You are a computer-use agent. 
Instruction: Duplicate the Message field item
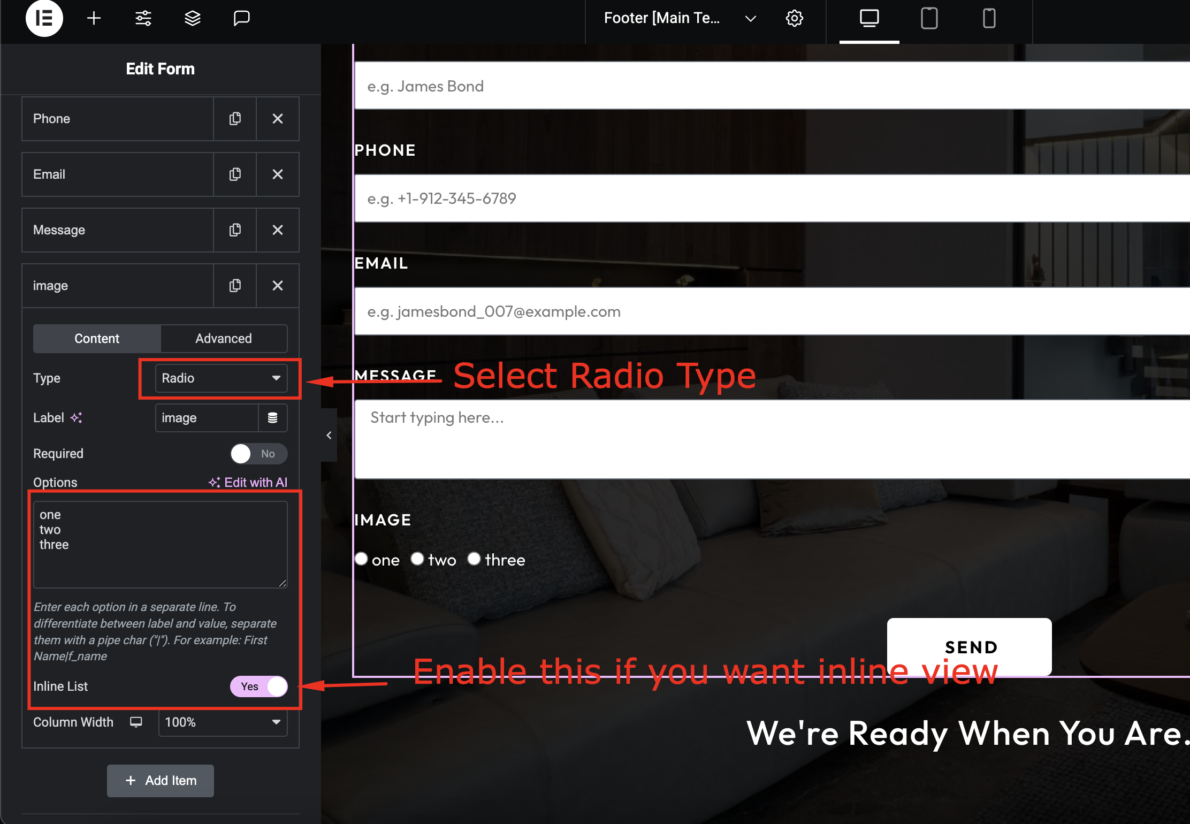click(234, 230)
